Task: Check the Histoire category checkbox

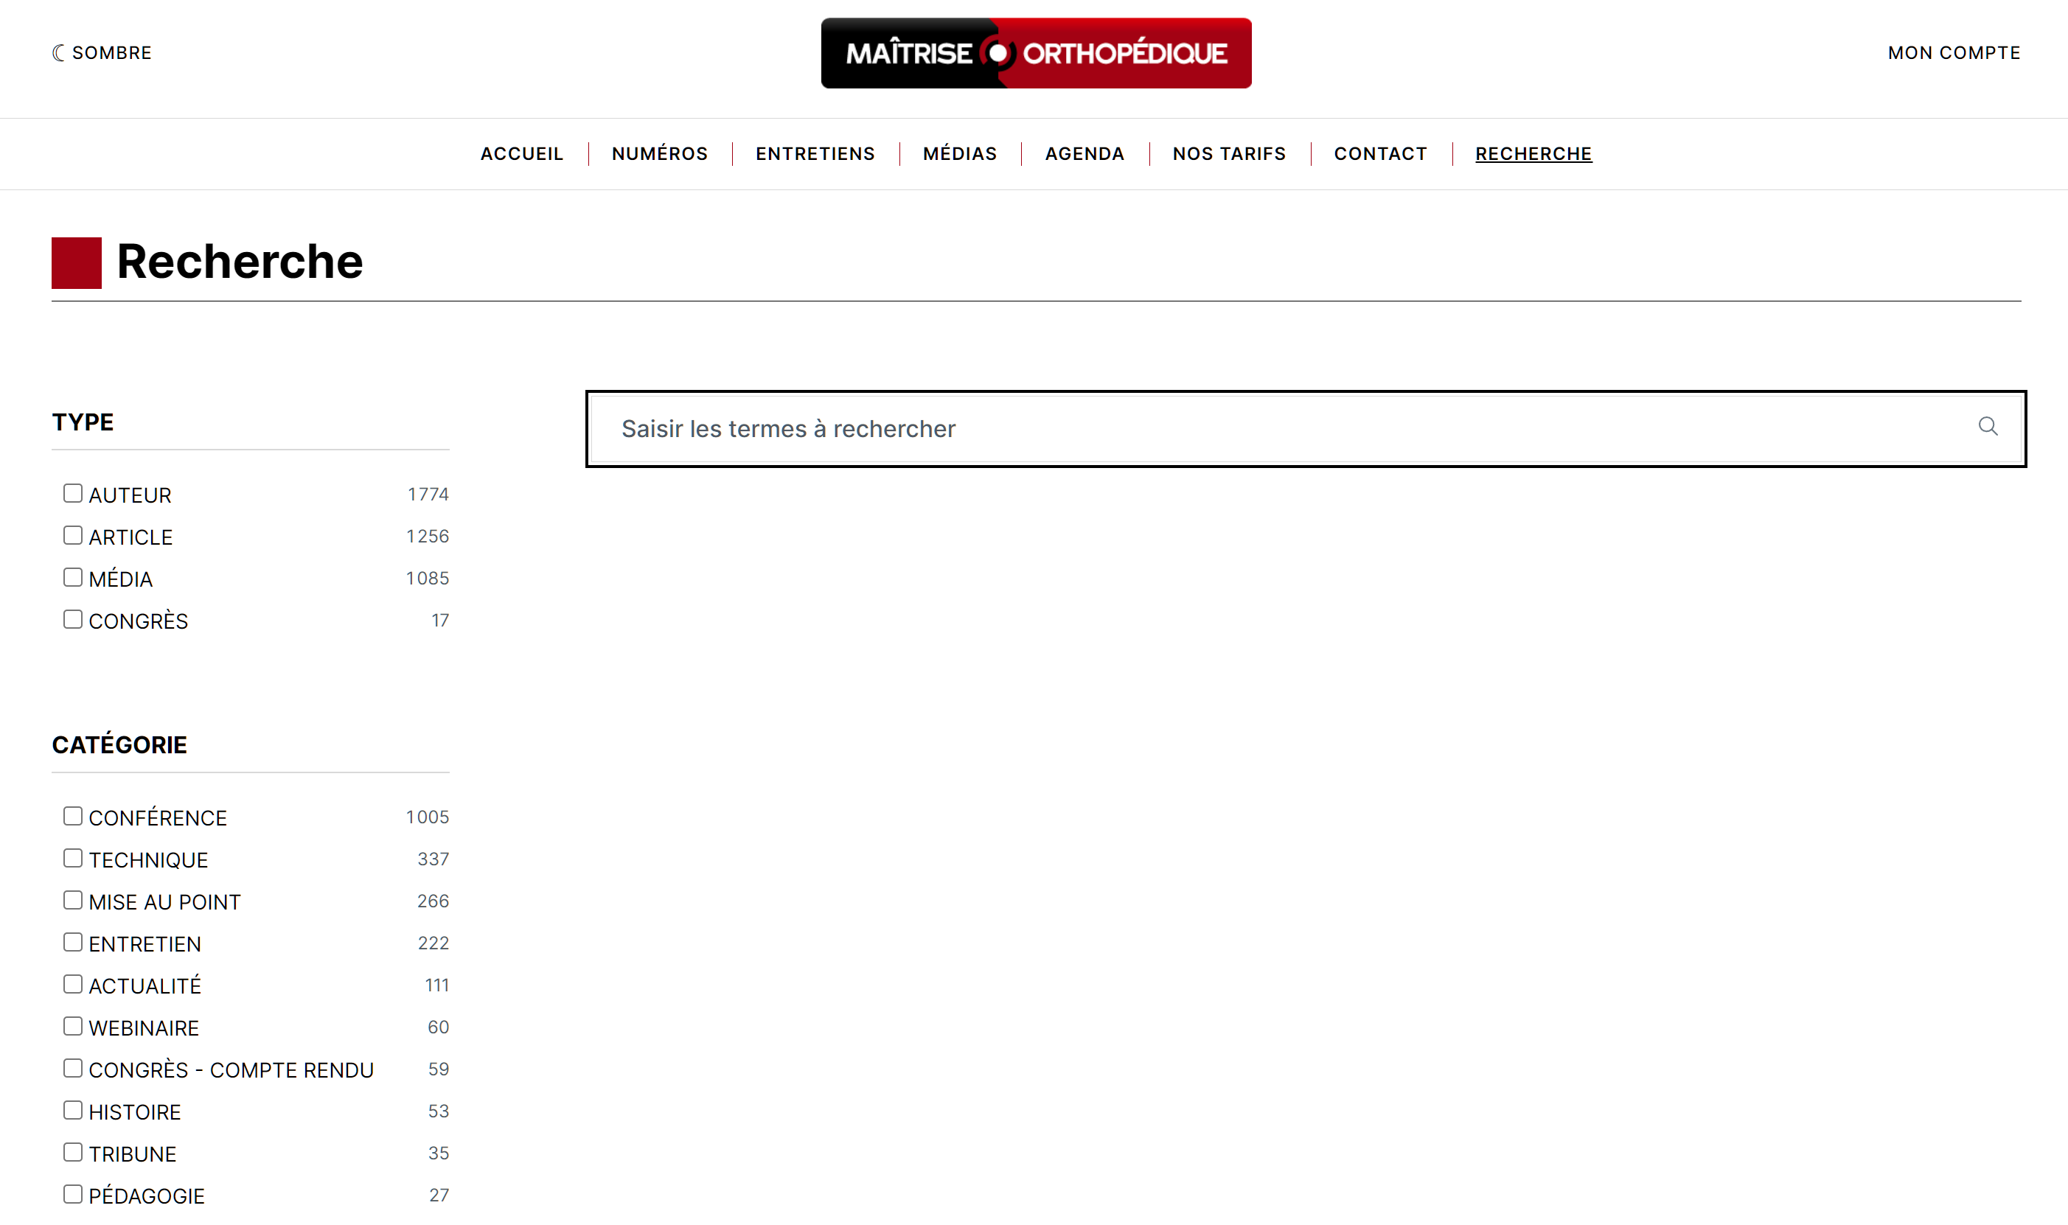Action: pos(73,1111)
